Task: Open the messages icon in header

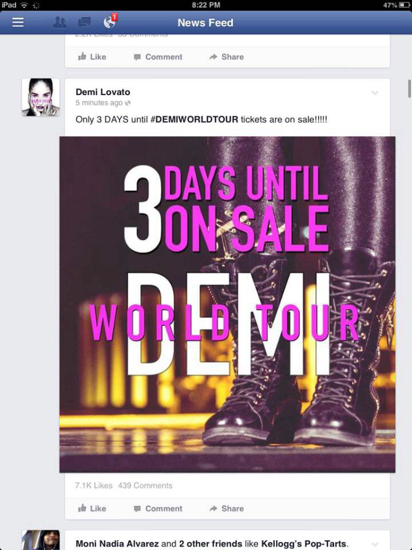Action: (x=85, y=22)
